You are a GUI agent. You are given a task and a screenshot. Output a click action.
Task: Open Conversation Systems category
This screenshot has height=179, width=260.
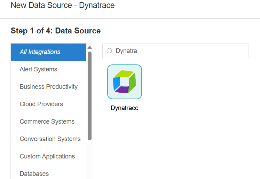[50, 139]
